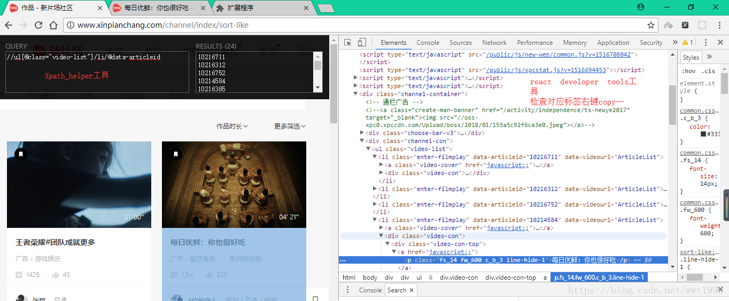
Task: Click like thumb icon showing 525
Action: (210, 275)
